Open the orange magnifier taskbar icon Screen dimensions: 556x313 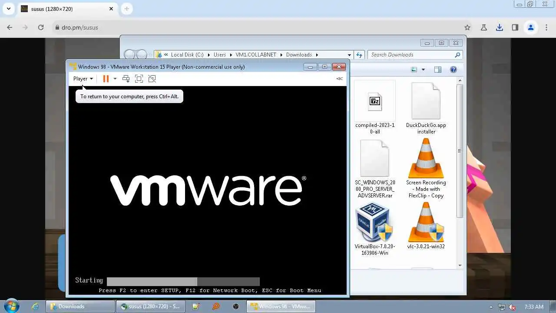[x=216, y=306]
